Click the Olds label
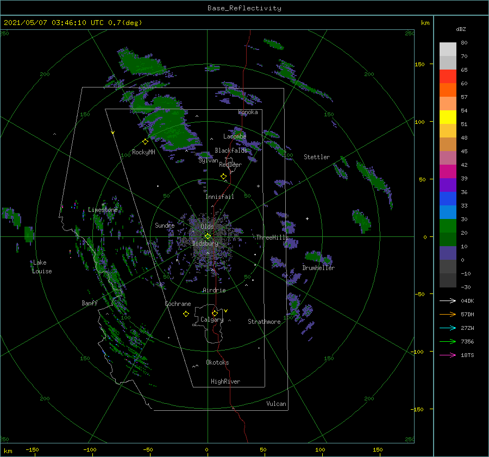Viewport: 489px width, 457px height. [207, 227]
